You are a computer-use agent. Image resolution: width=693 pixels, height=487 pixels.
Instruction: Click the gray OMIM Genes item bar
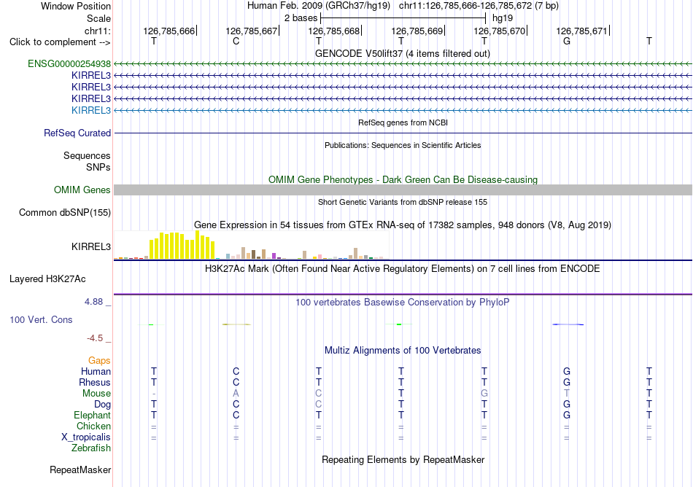tap(403, 190)
